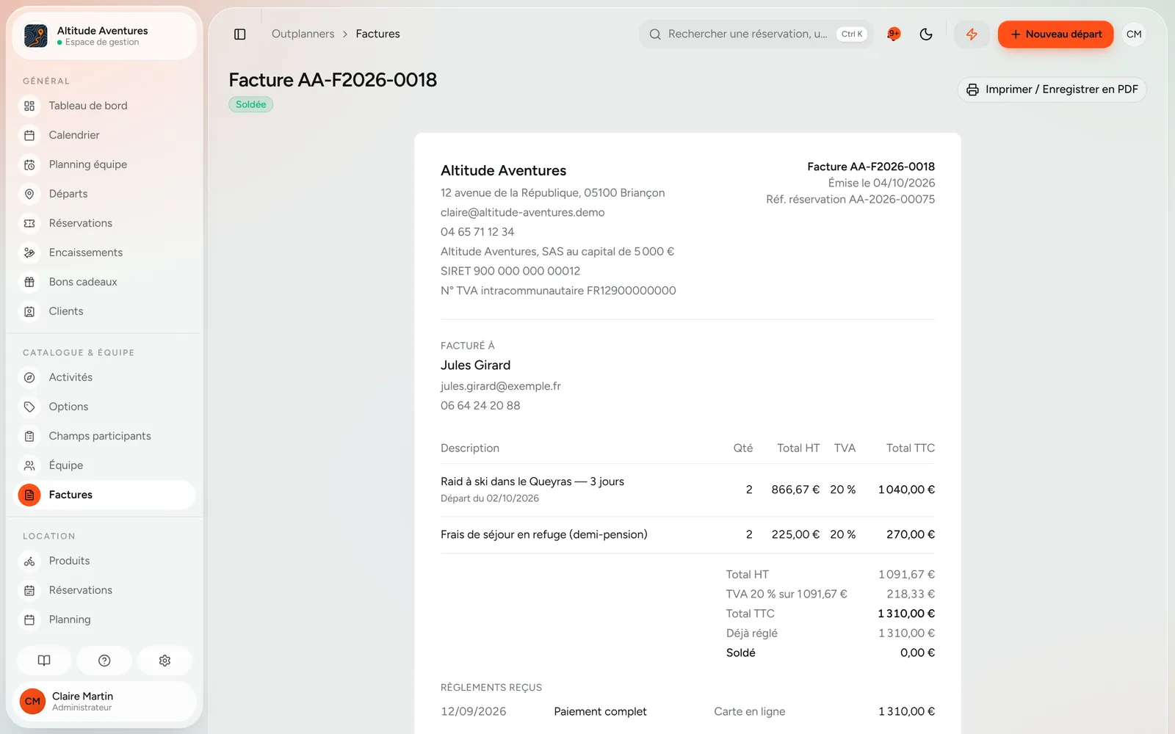Open the documentation book icon
Image resolution: width=1175 pixels, height=734 pixels.
coord(44,661)
